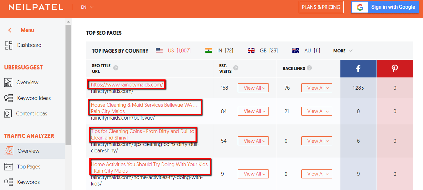Click Traffic Analyzer Overview icon
This screenshot has height=190, width=423.
9,151
